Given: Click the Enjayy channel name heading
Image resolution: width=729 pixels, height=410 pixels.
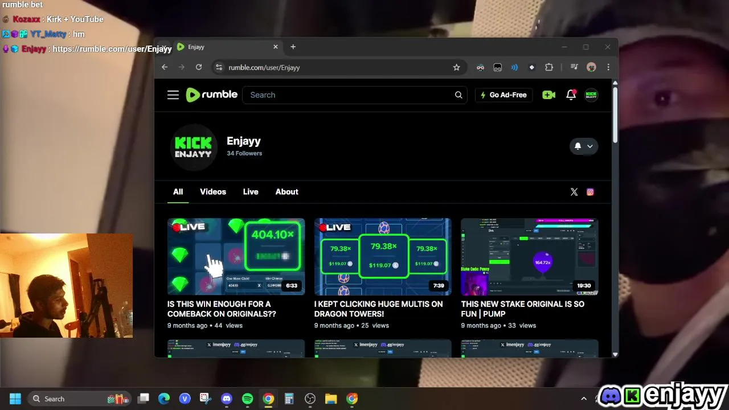Looking at the screenshot, I should 244,141.
